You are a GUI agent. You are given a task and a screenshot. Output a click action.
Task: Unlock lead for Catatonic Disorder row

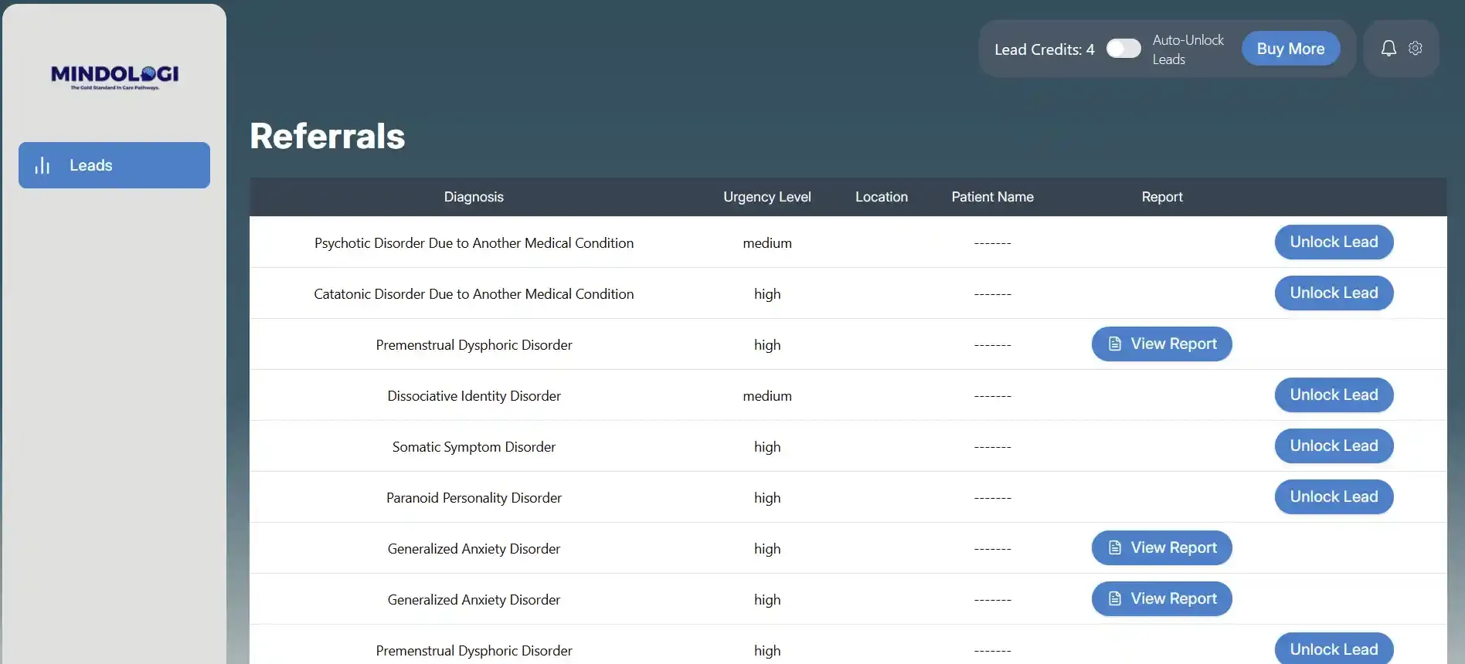pos(1334,293)
